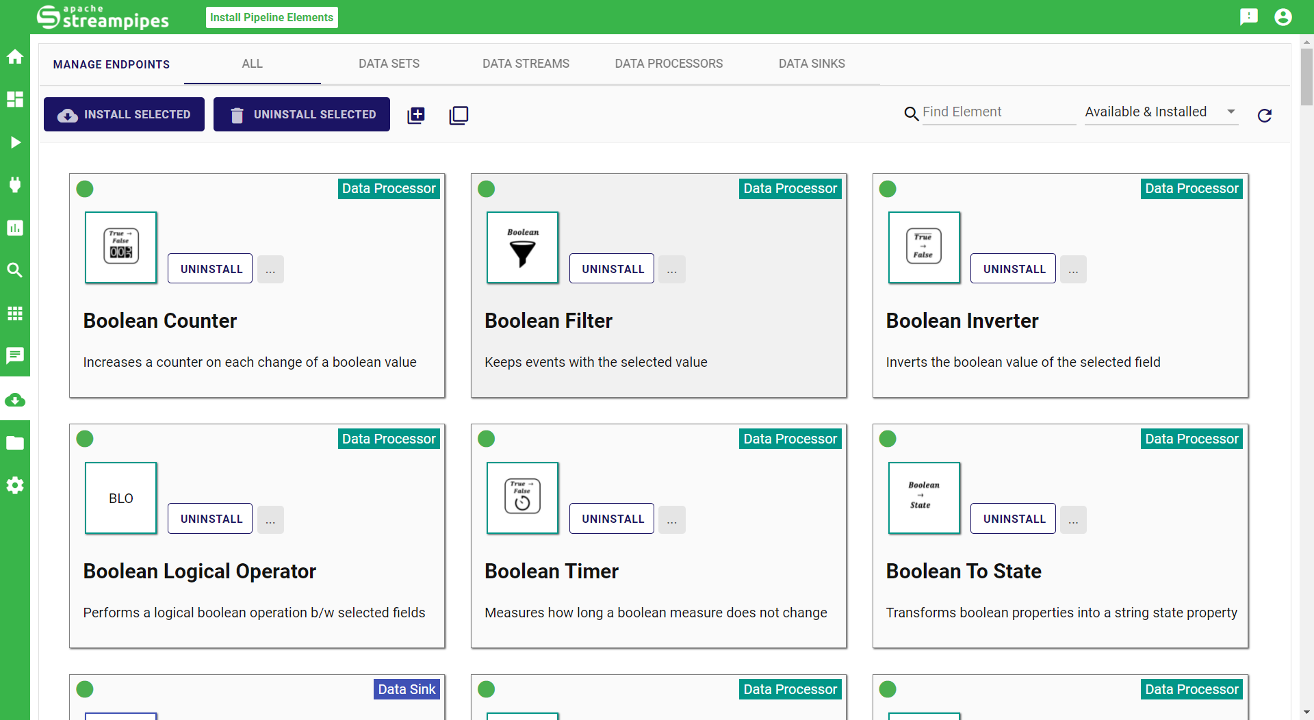Screen dimensions: 1314x720
Task: Open Connect via the plug icon
Action: pos(15,185)
